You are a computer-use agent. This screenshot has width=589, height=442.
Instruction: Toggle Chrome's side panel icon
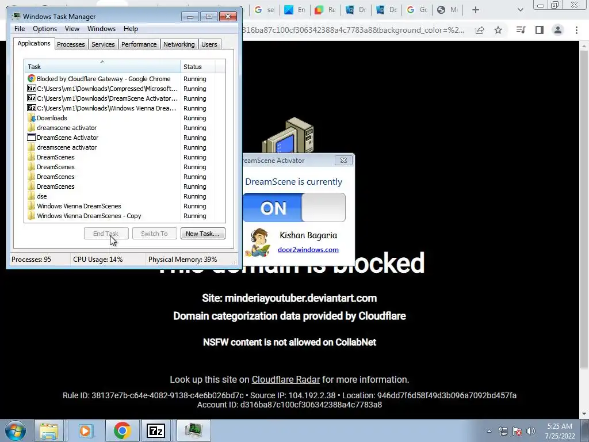(x=540, y=30)
